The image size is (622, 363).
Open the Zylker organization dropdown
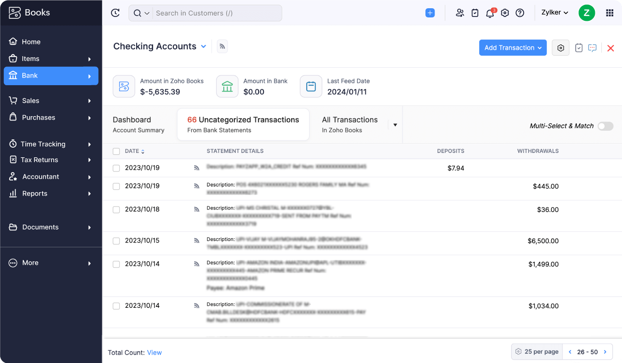tap(555, 13)
